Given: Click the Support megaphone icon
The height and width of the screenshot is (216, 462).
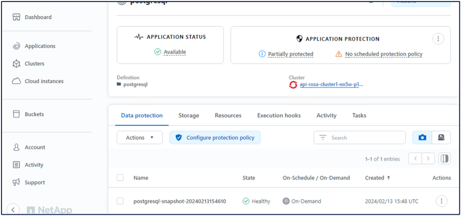Looking at the screenshot, I should tap(16, 182).
